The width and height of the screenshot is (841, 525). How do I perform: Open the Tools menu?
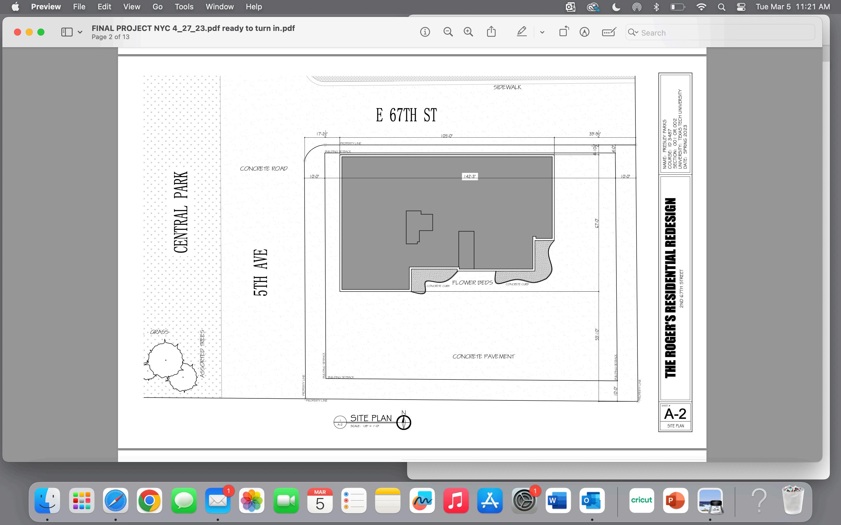(x=184, y=7)
